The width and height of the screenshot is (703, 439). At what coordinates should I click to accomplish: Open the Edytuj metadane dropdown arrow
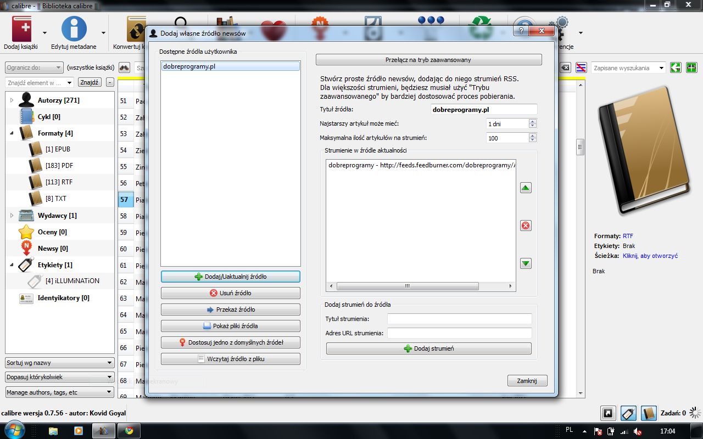(x=104, y=33)
